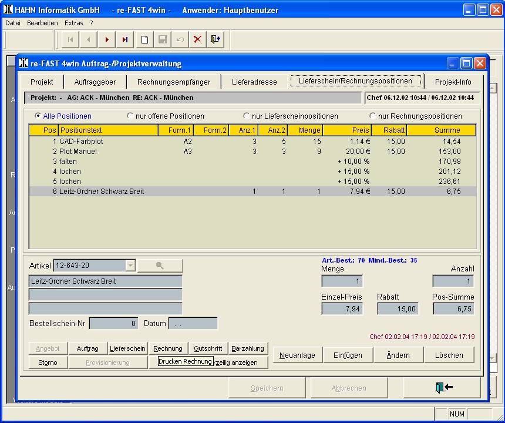Click the Storno button
505x423 pixels.
coord(48,362)
